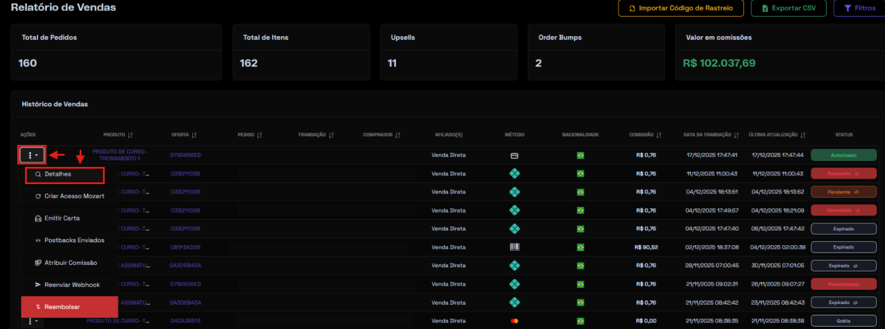Sort table by Produto column arrows
Screen dimensions: 885x329
(130, 135)
